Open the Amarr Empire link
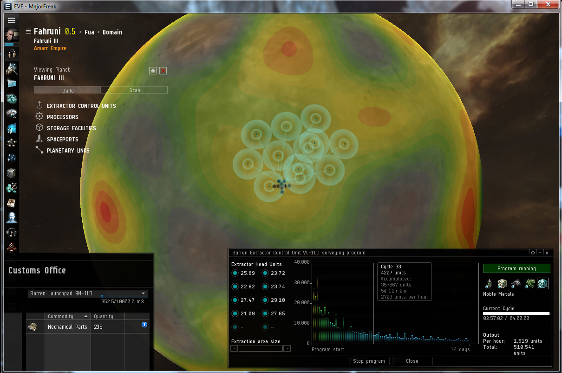This screenshot has width=562, height=373. (50, 48)
